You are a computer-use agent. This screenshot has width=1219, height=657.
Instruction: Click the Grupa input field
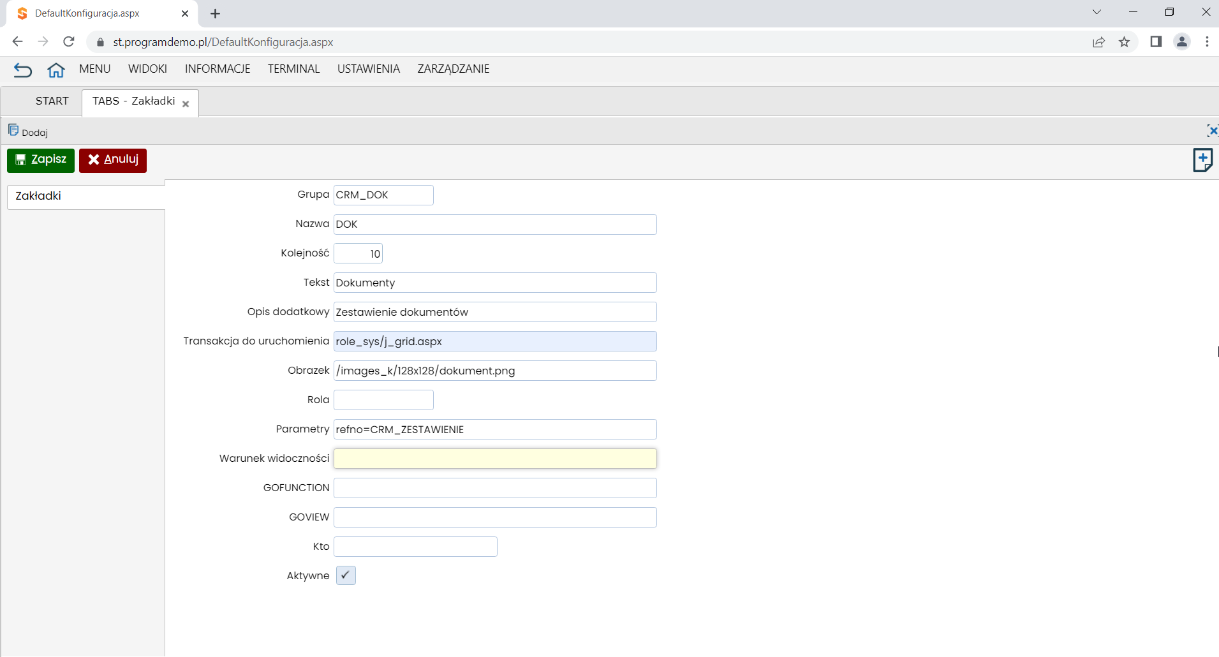383,195
